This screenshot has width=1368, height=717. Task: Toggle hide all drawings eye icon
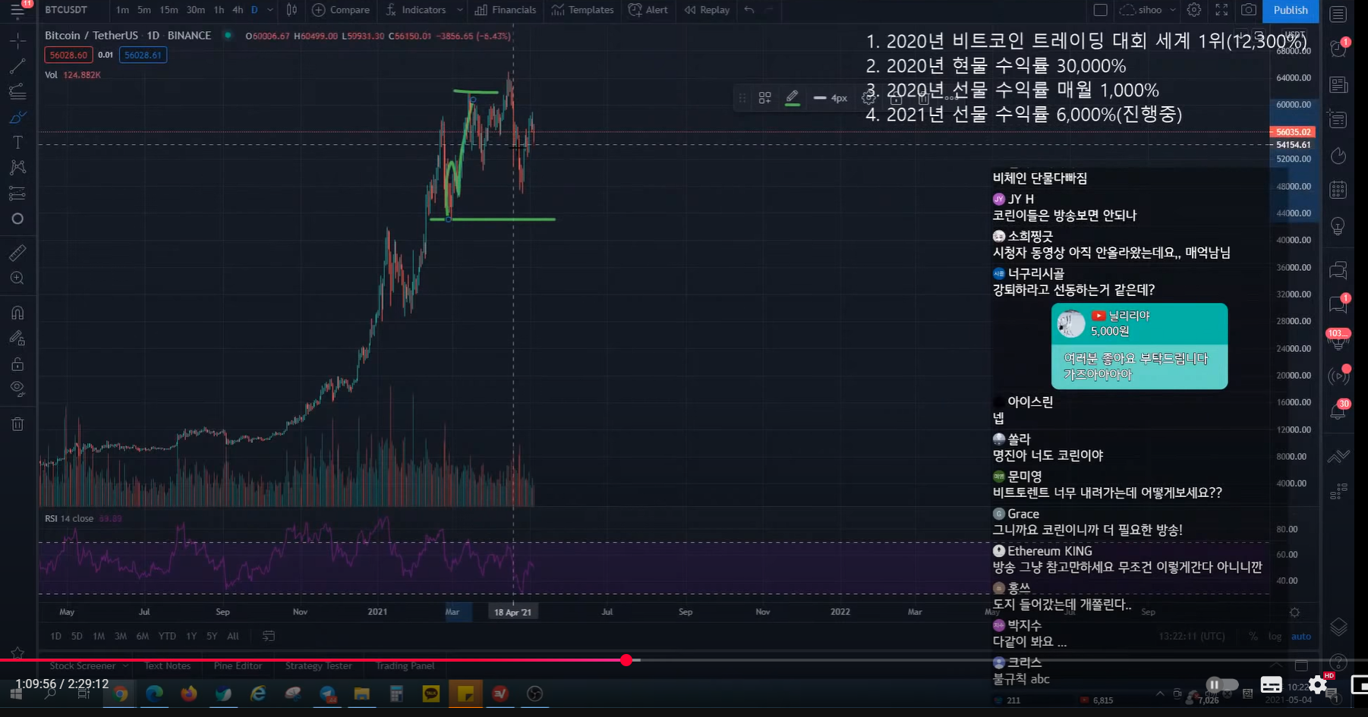[17, 389]
